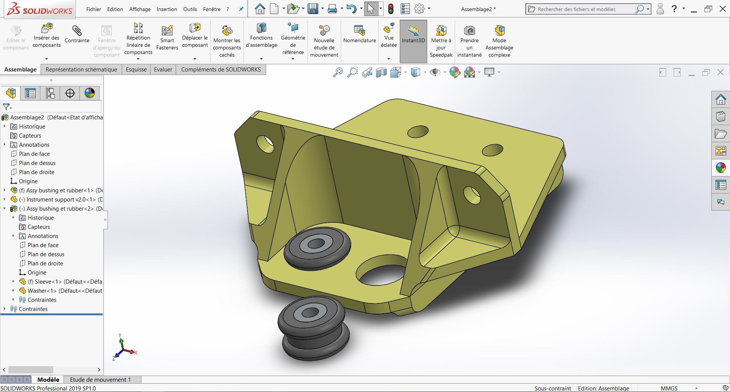Open Appearances tab in right task pane

tap(720, 167)
